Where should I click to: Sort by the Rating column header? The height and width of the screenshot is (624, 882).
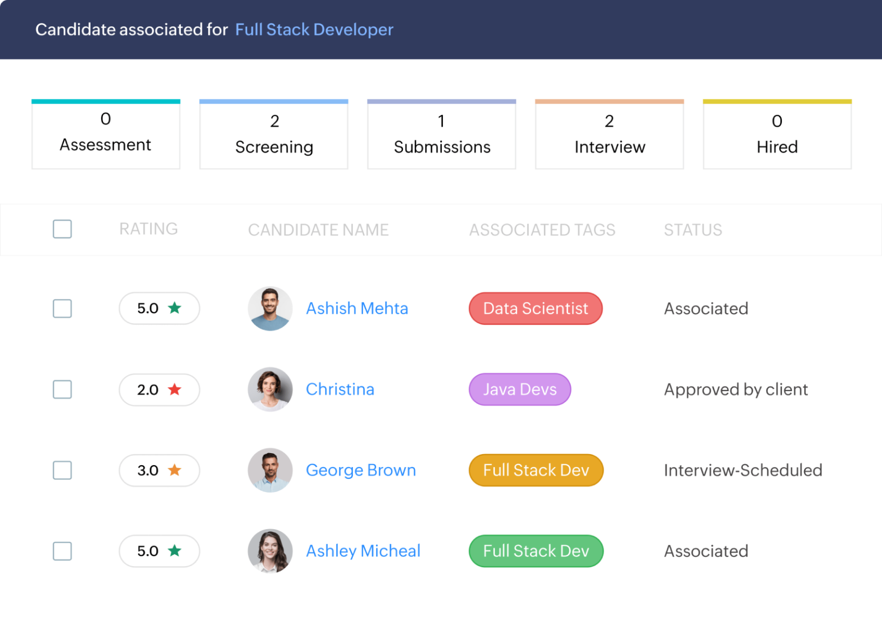pos(148,229)
